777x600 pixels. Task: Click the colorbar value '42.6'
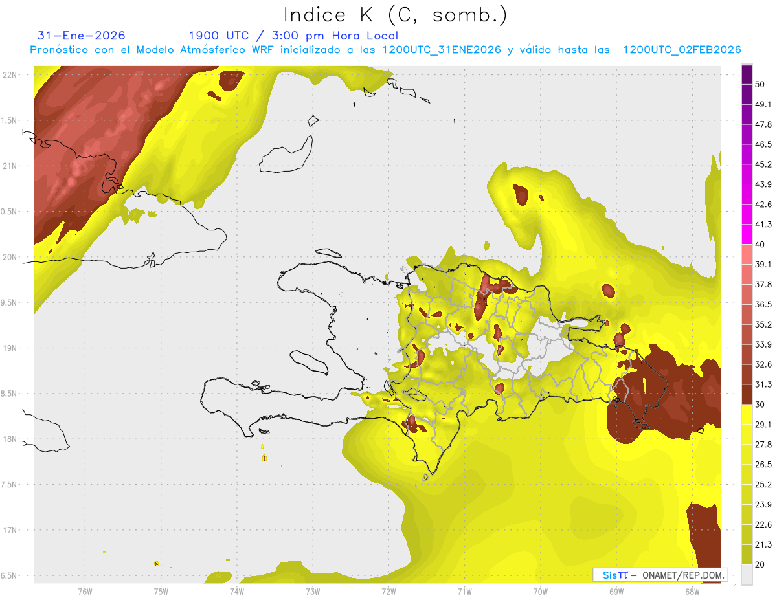pyautogui.click(x=763, y=205)
